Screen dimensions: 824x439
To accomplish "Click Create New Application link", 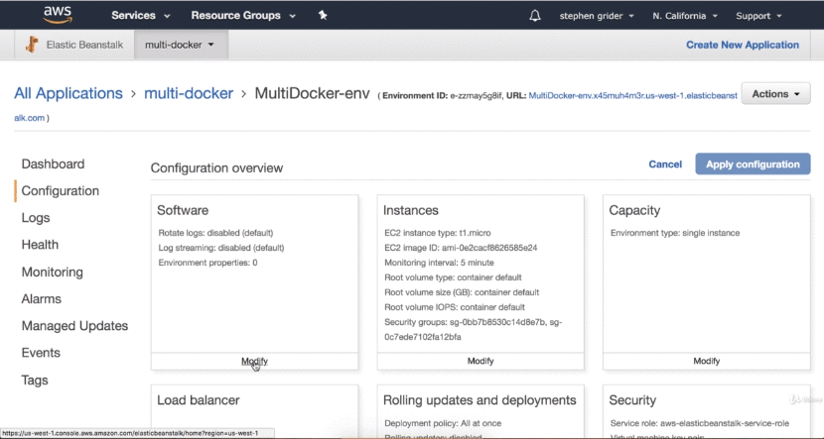I will pyautogui.click(x=743, y=45).
